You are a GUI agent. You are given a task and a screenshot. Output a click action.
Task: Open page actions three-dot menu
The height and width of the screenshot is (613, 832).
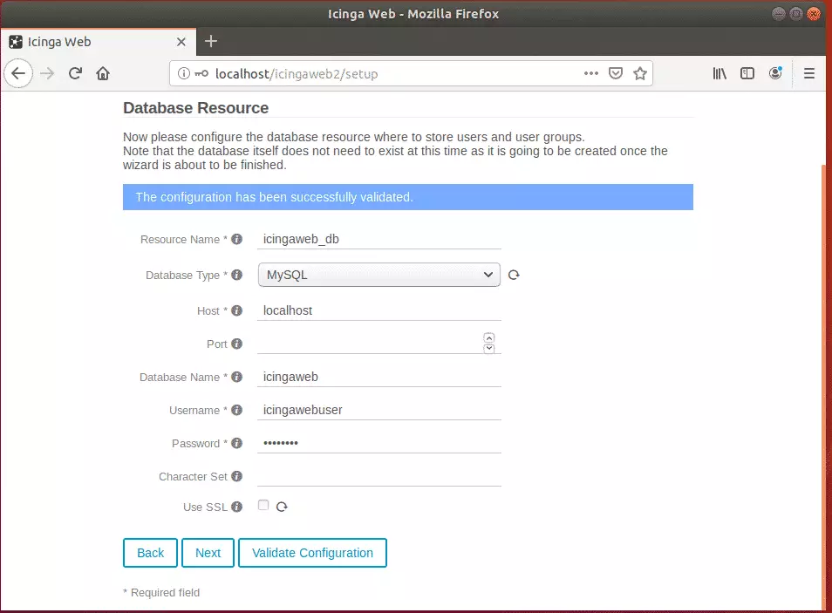tap(591, 73)
